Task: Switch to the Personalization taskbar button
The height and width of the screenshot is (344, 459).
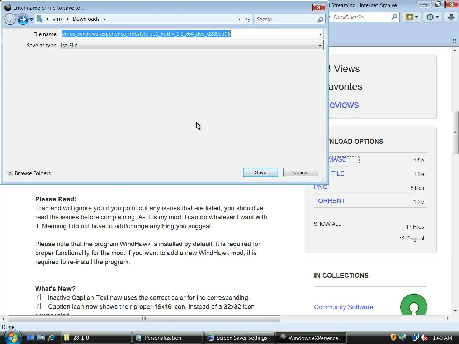Action: [167, 338]
